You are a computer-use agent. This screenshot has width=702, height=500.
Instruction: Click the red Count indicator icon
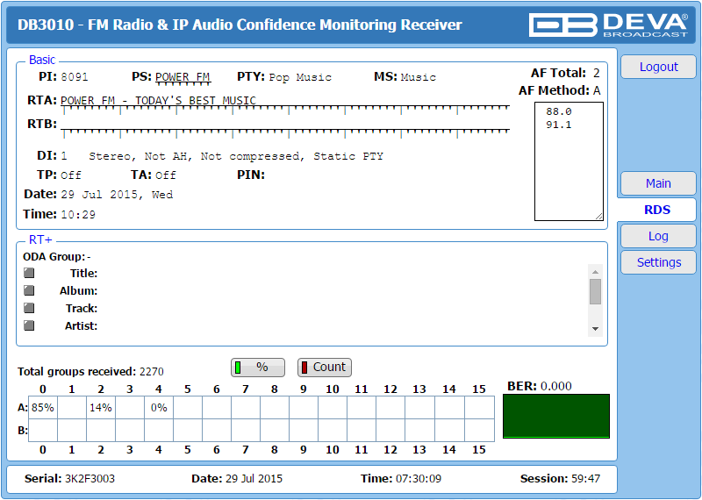(x=304, y=368)
